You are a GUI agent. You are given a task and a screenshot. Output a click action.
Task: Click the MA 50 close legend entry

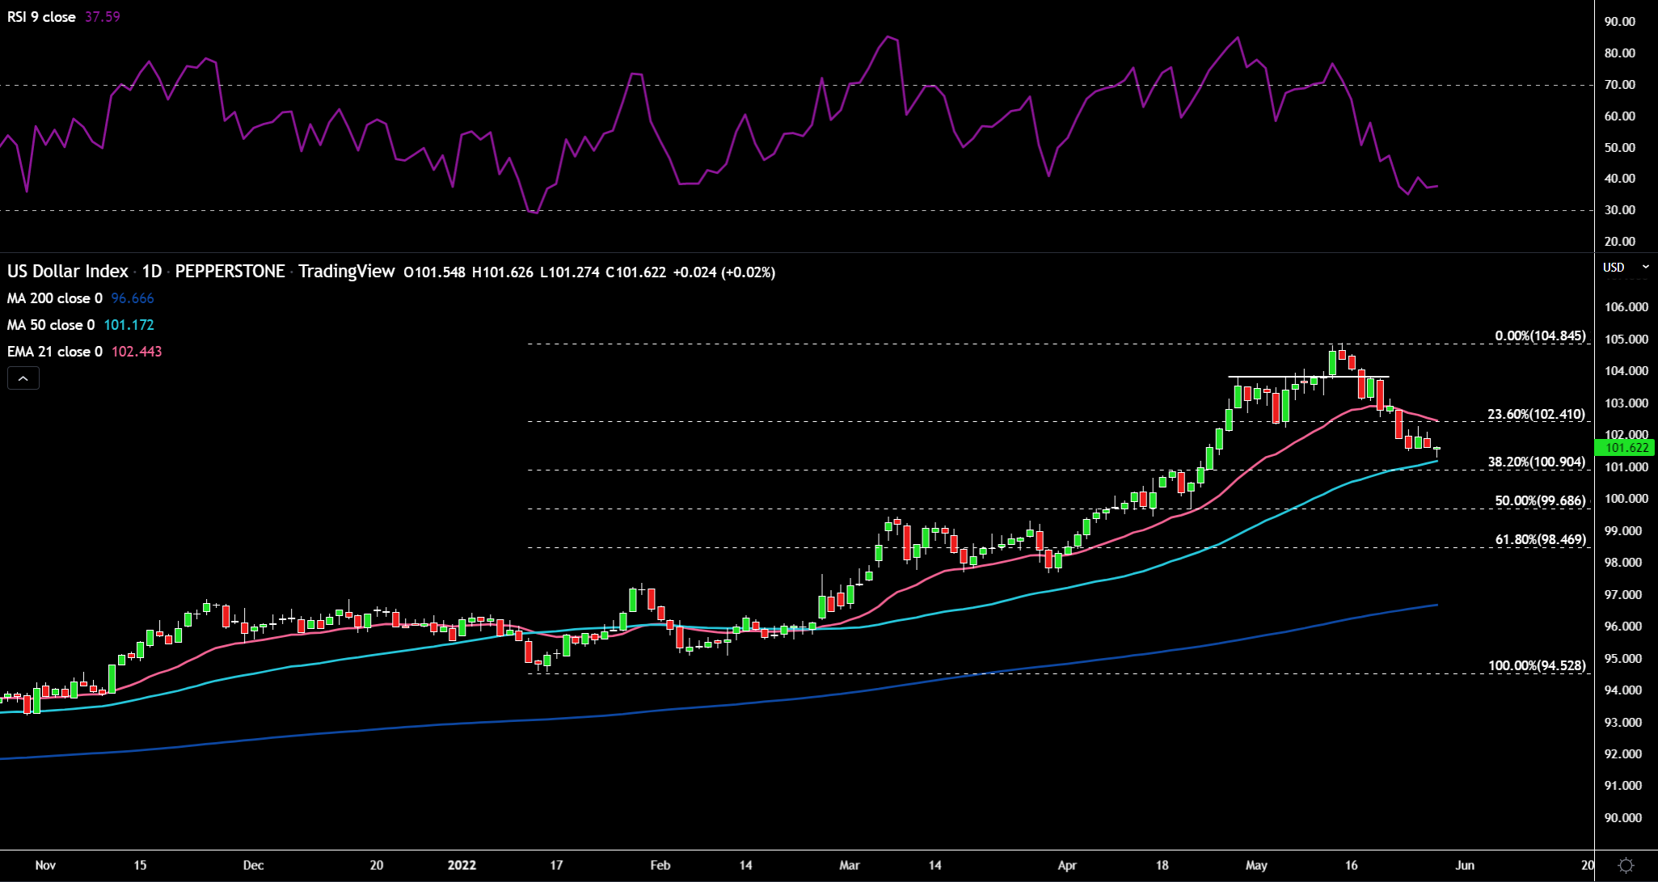[51, 325]
